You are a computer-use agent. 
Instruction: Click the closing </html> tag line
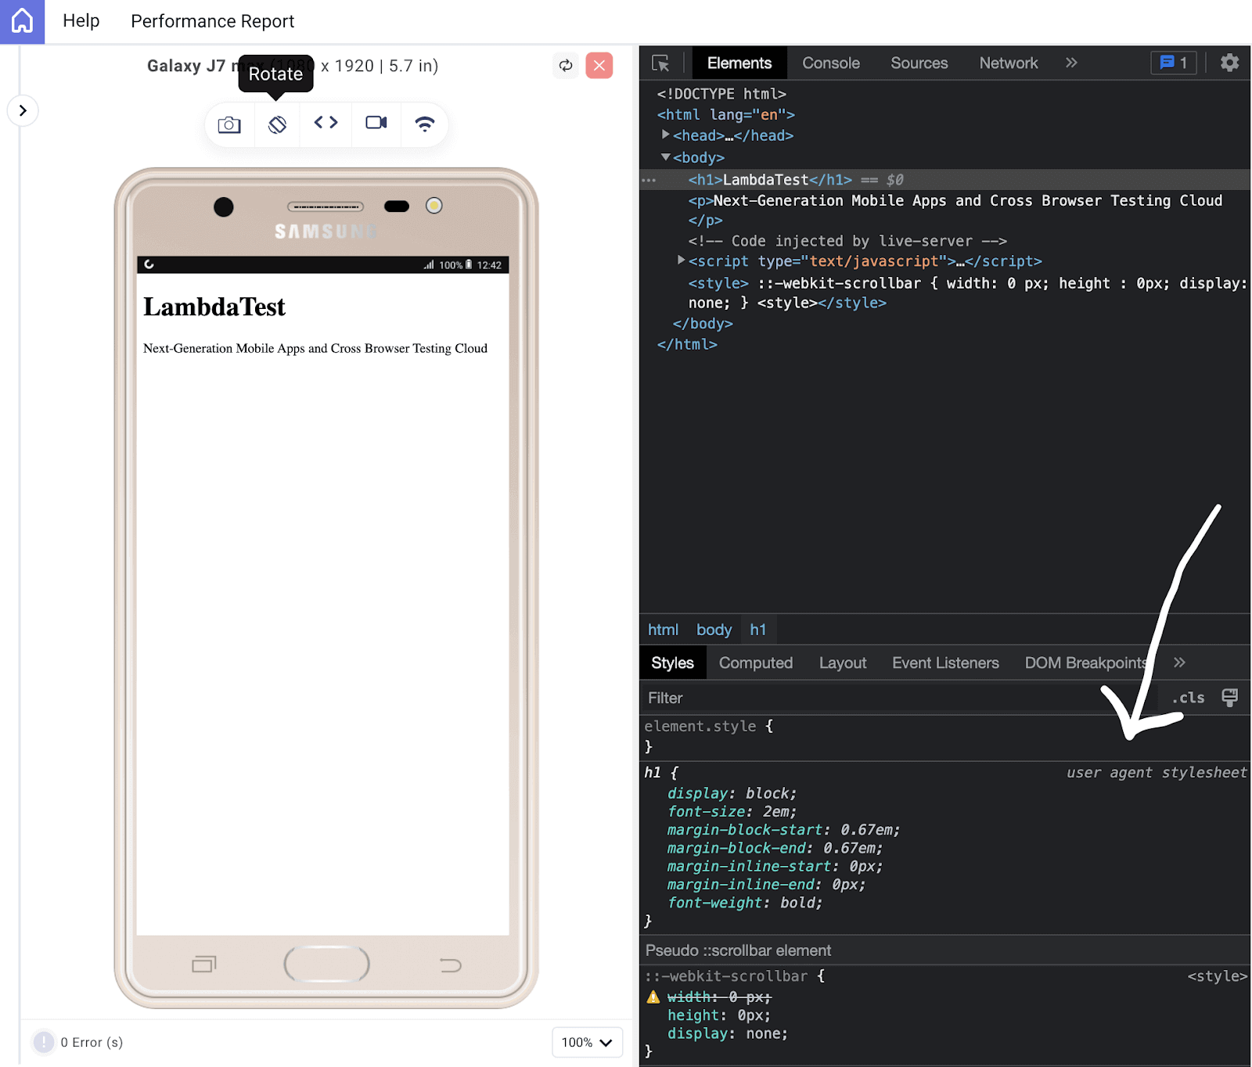pos(687,344)
